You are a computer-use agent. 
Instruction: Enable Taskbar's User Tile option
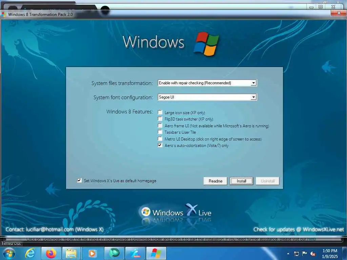(x=160, y=132)
